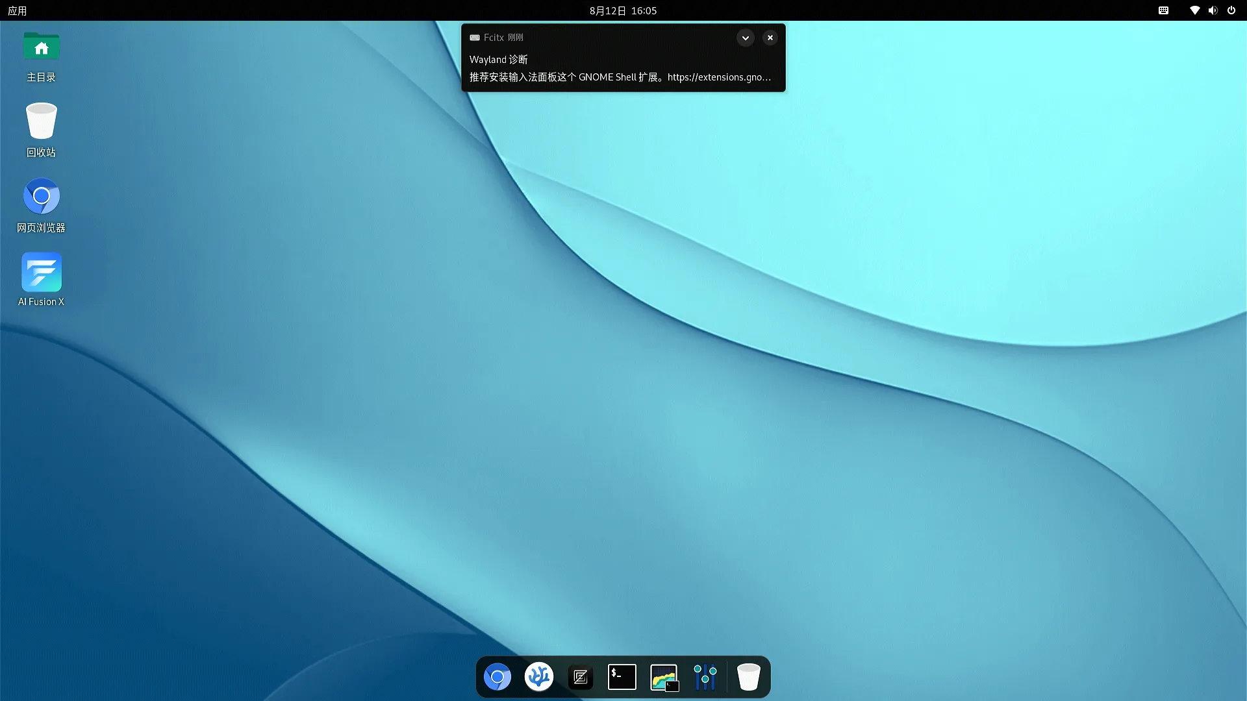Open the 网页浏览器 desktop shortcut
Viewport: 1247px width, 701px height.
tap(42, 197)
